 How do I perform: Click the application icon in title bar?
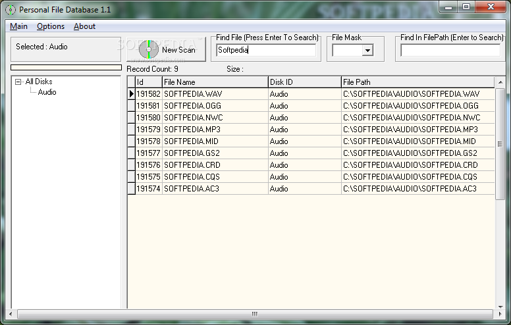[11, 10]
